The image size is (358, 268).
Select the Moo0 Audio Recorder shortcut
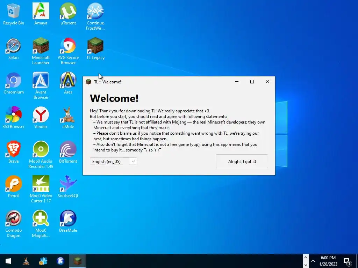click(41, 155)
